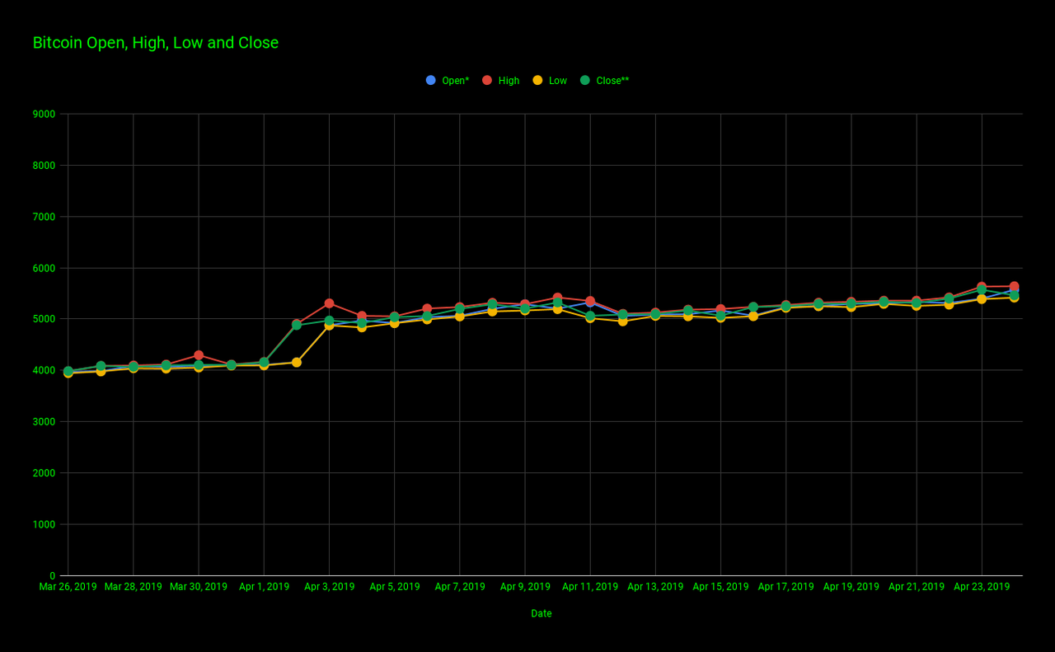Click the red High data point on Apr 3, 2019
Image resolution: width=1055 pixels, height=652 pixels.
point(329,303)
